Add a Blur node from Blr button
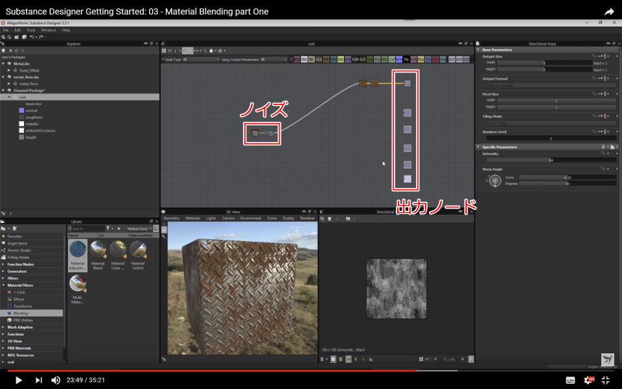 [312, 59]
